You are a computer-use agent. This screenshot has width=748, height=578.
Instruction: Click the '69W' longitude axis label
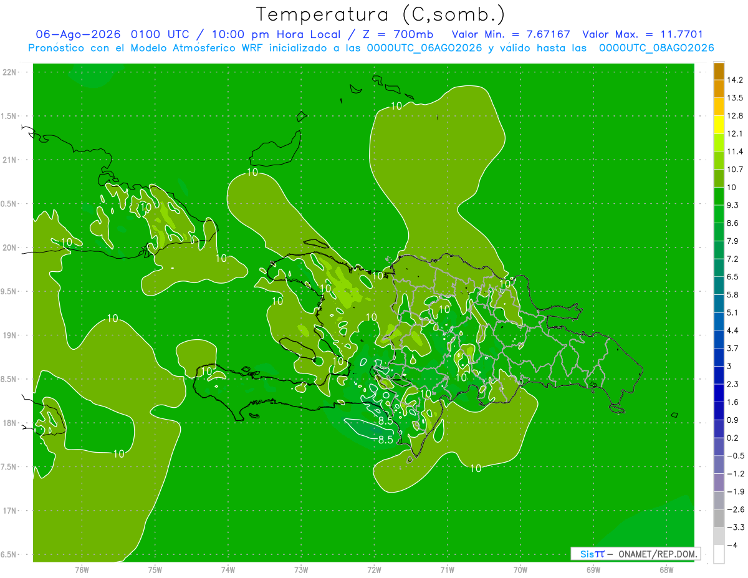pos(593,570)
